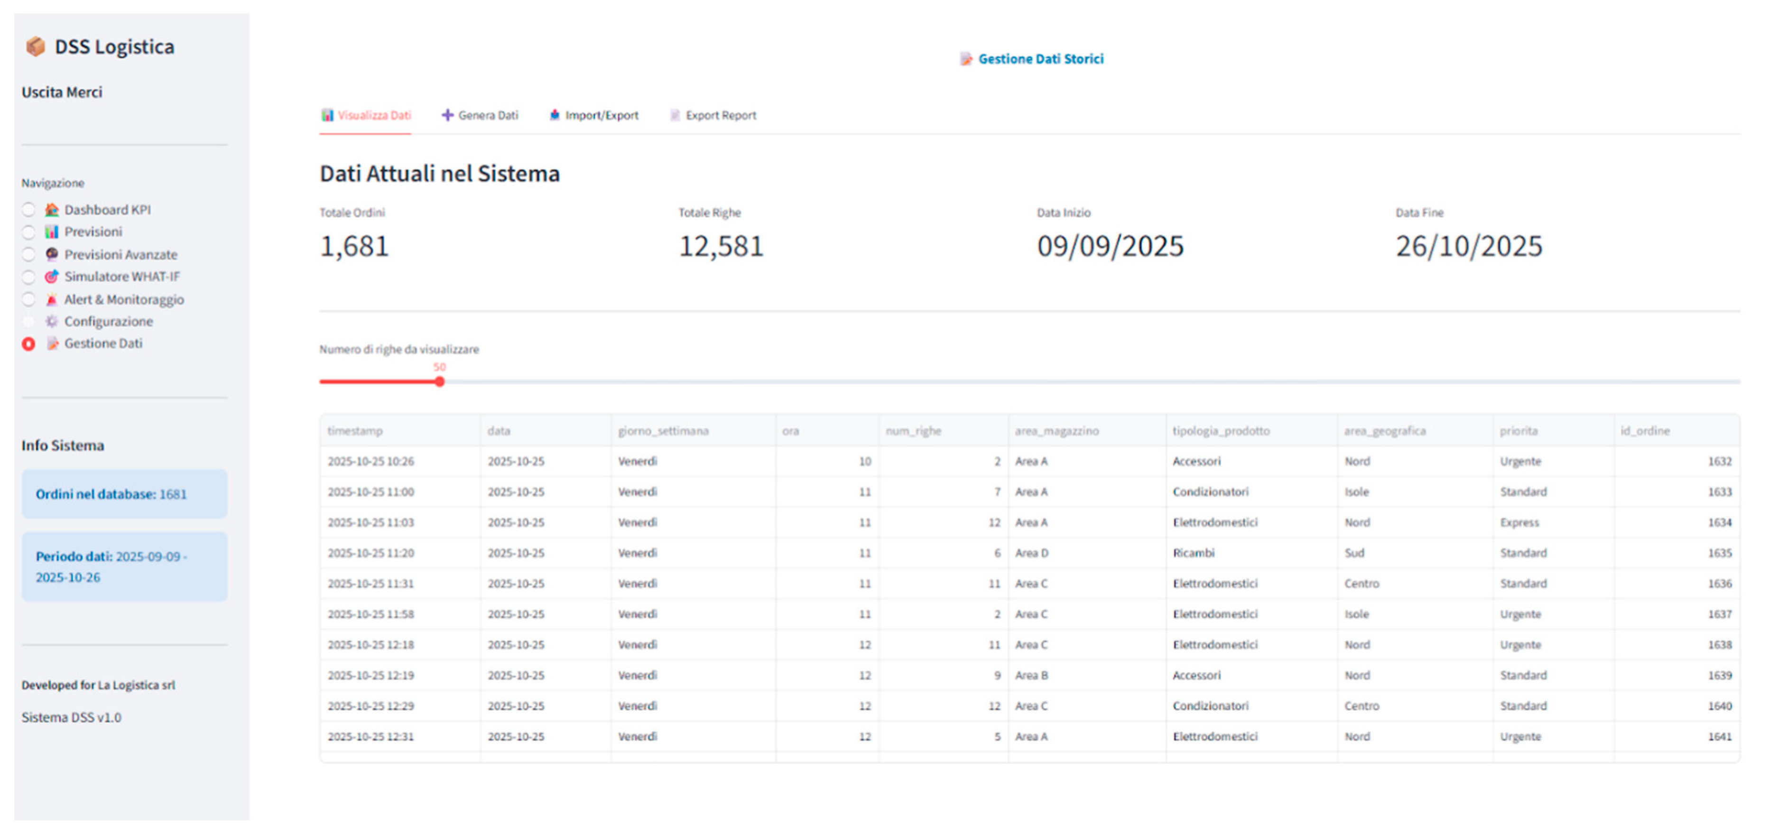Open the Import/Export tab
The image size is (1769, 837).
(x=594, y=115)
